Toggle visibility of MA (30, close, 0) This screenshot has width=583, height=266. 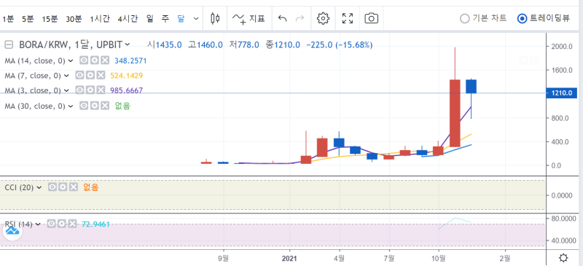click(85, 106)
